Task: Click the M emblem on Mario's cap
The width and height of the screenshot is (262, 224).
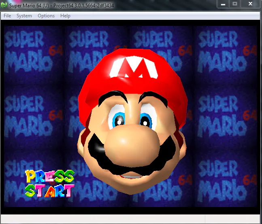Action: coord(134,67)
